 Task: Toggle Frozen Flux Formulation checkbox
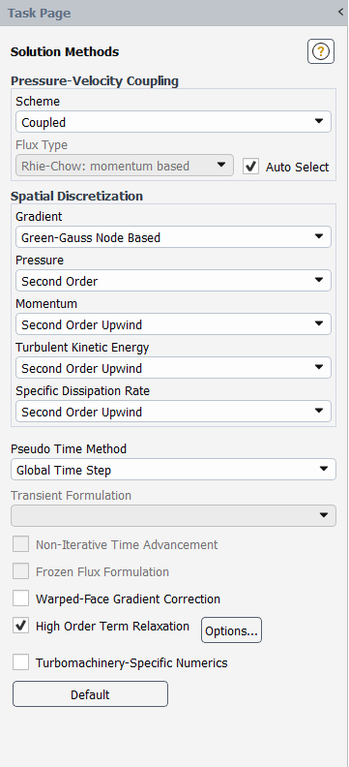20,570
